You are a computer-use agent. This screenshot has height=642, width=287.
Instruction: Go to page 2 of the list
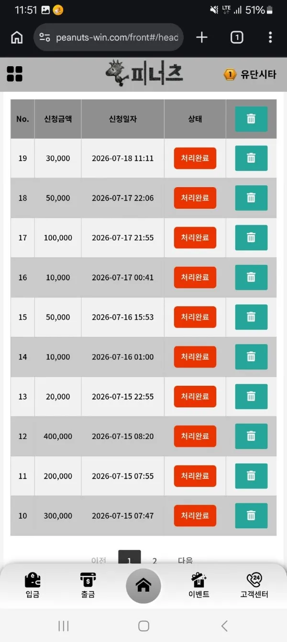pos(155,560)
